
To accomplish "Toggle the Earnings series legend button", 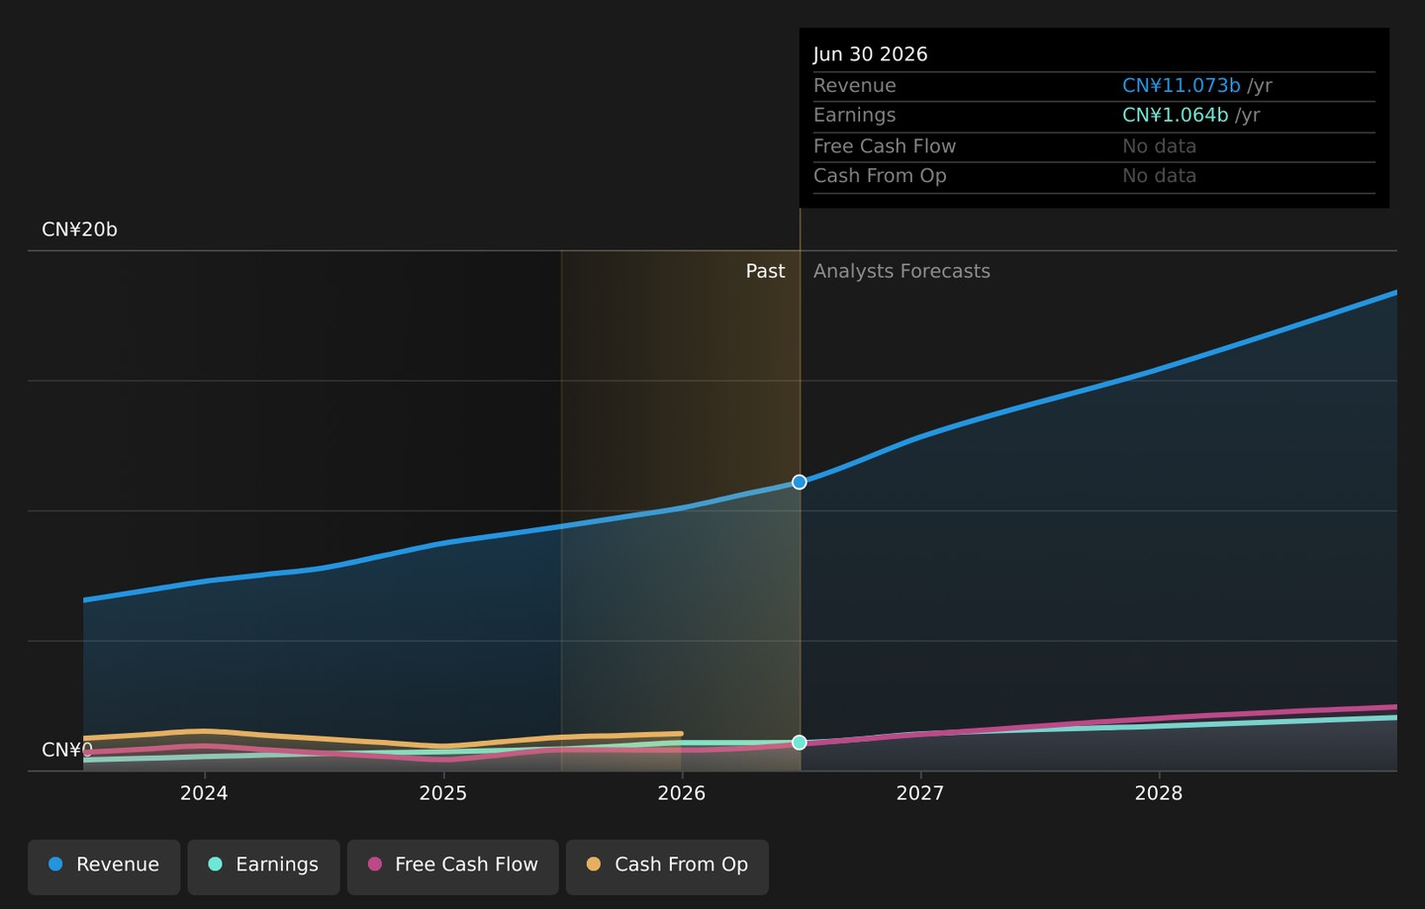I will pyautogui.click(x=263, y=866).
